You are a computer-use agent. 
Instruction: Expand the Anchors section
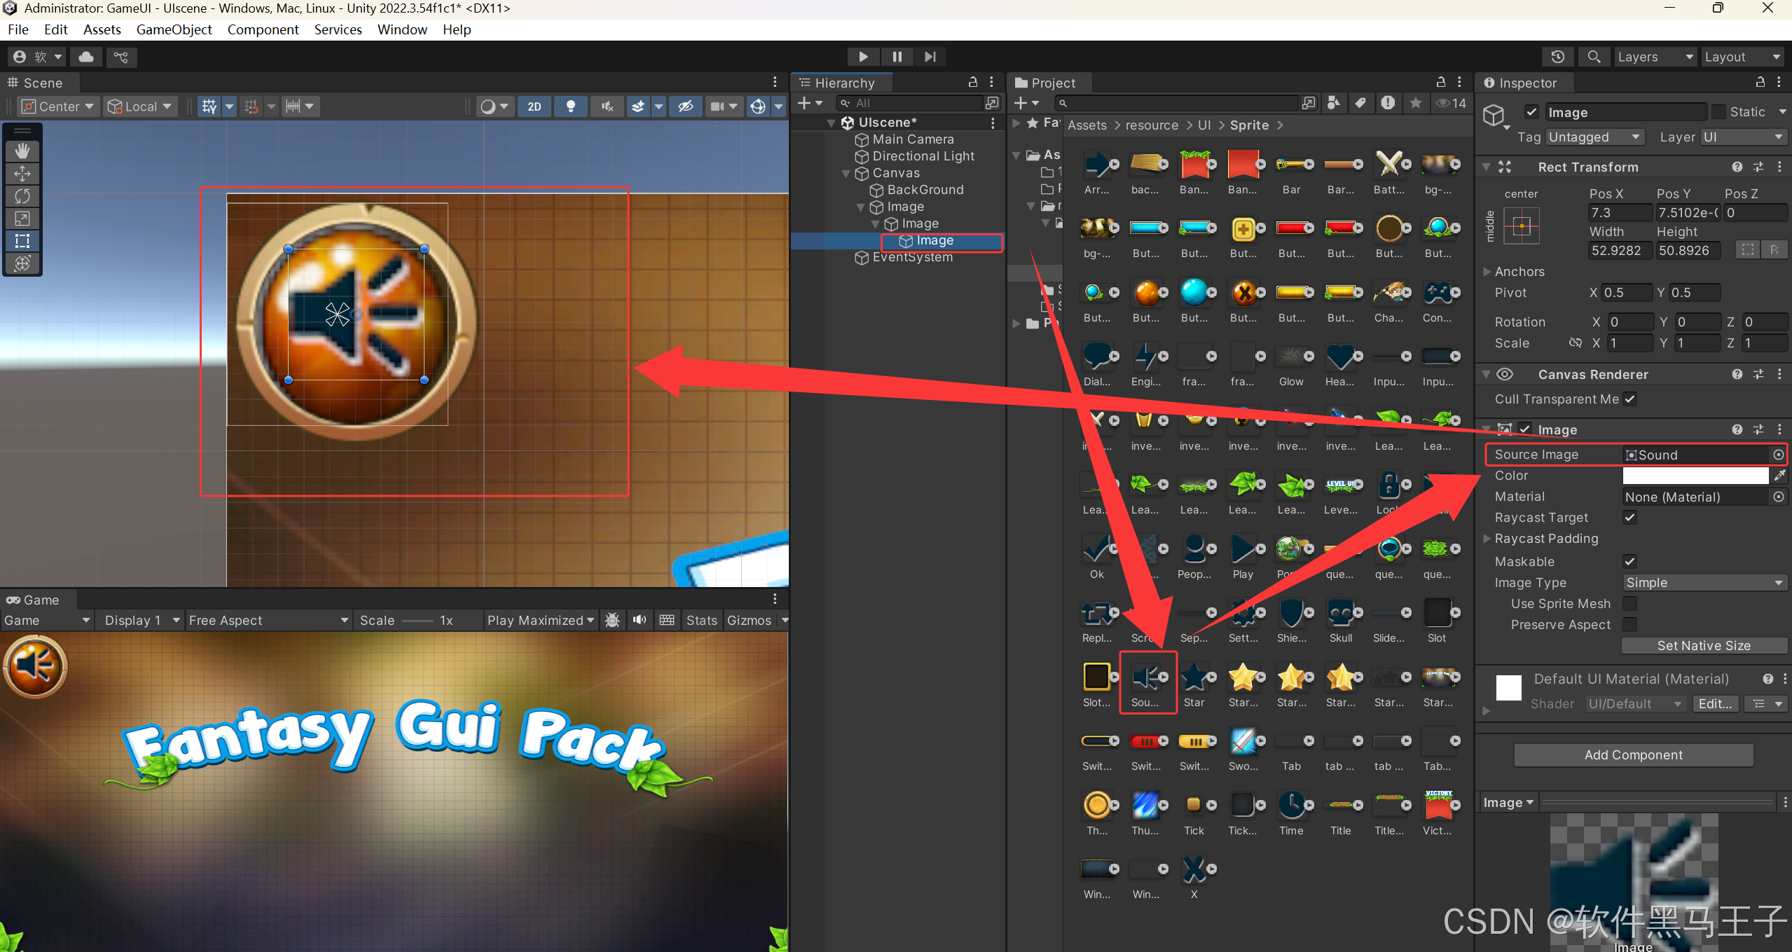tap(1487, 271)
